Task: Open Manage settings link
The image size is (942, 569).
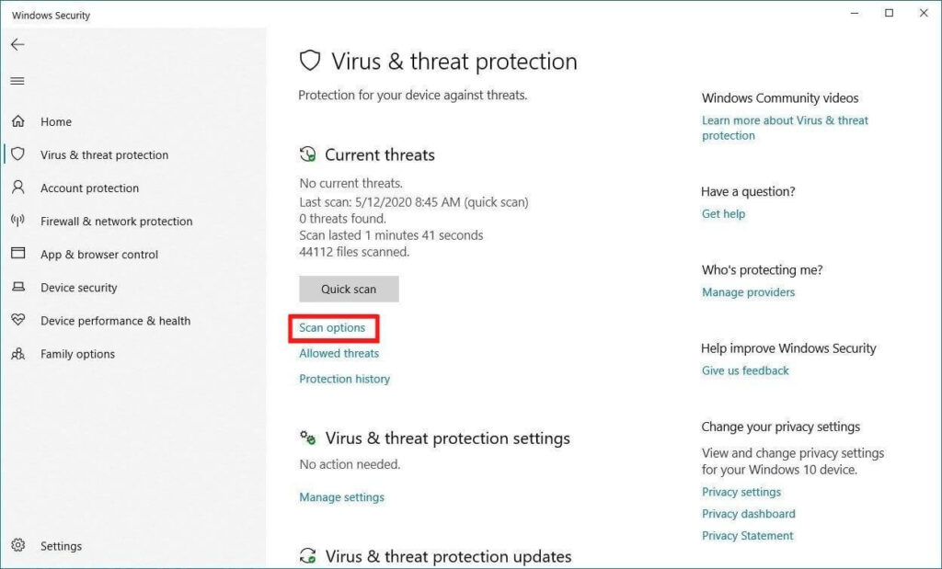Action: pos(341,497)
